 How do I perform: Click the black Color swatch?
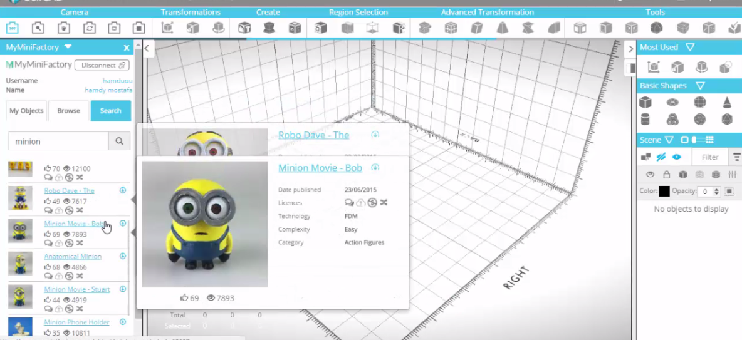[664, 192]
